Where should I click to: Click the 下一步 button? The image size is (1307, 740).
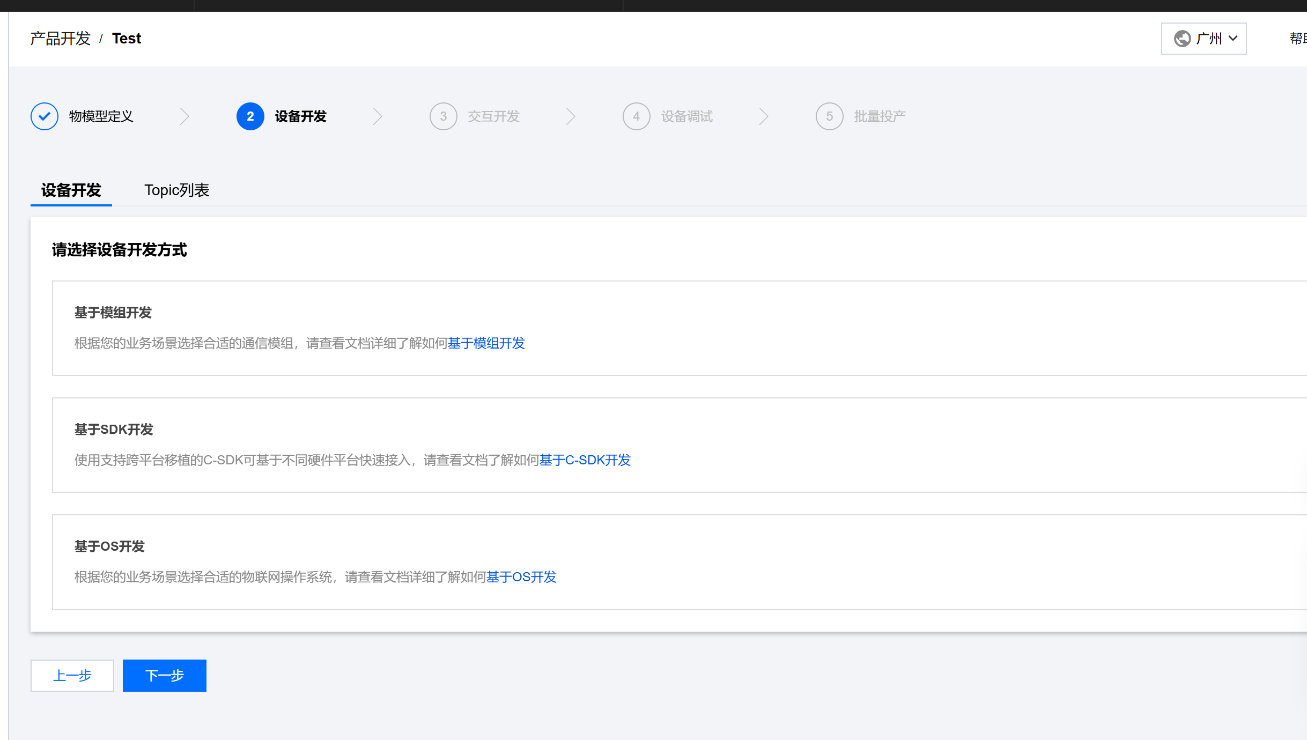[x=164, y=676]
